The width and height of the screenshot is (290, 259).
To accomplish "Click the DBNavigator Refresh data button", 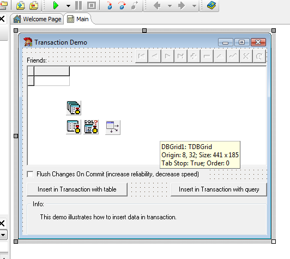I will click(259, 56).
